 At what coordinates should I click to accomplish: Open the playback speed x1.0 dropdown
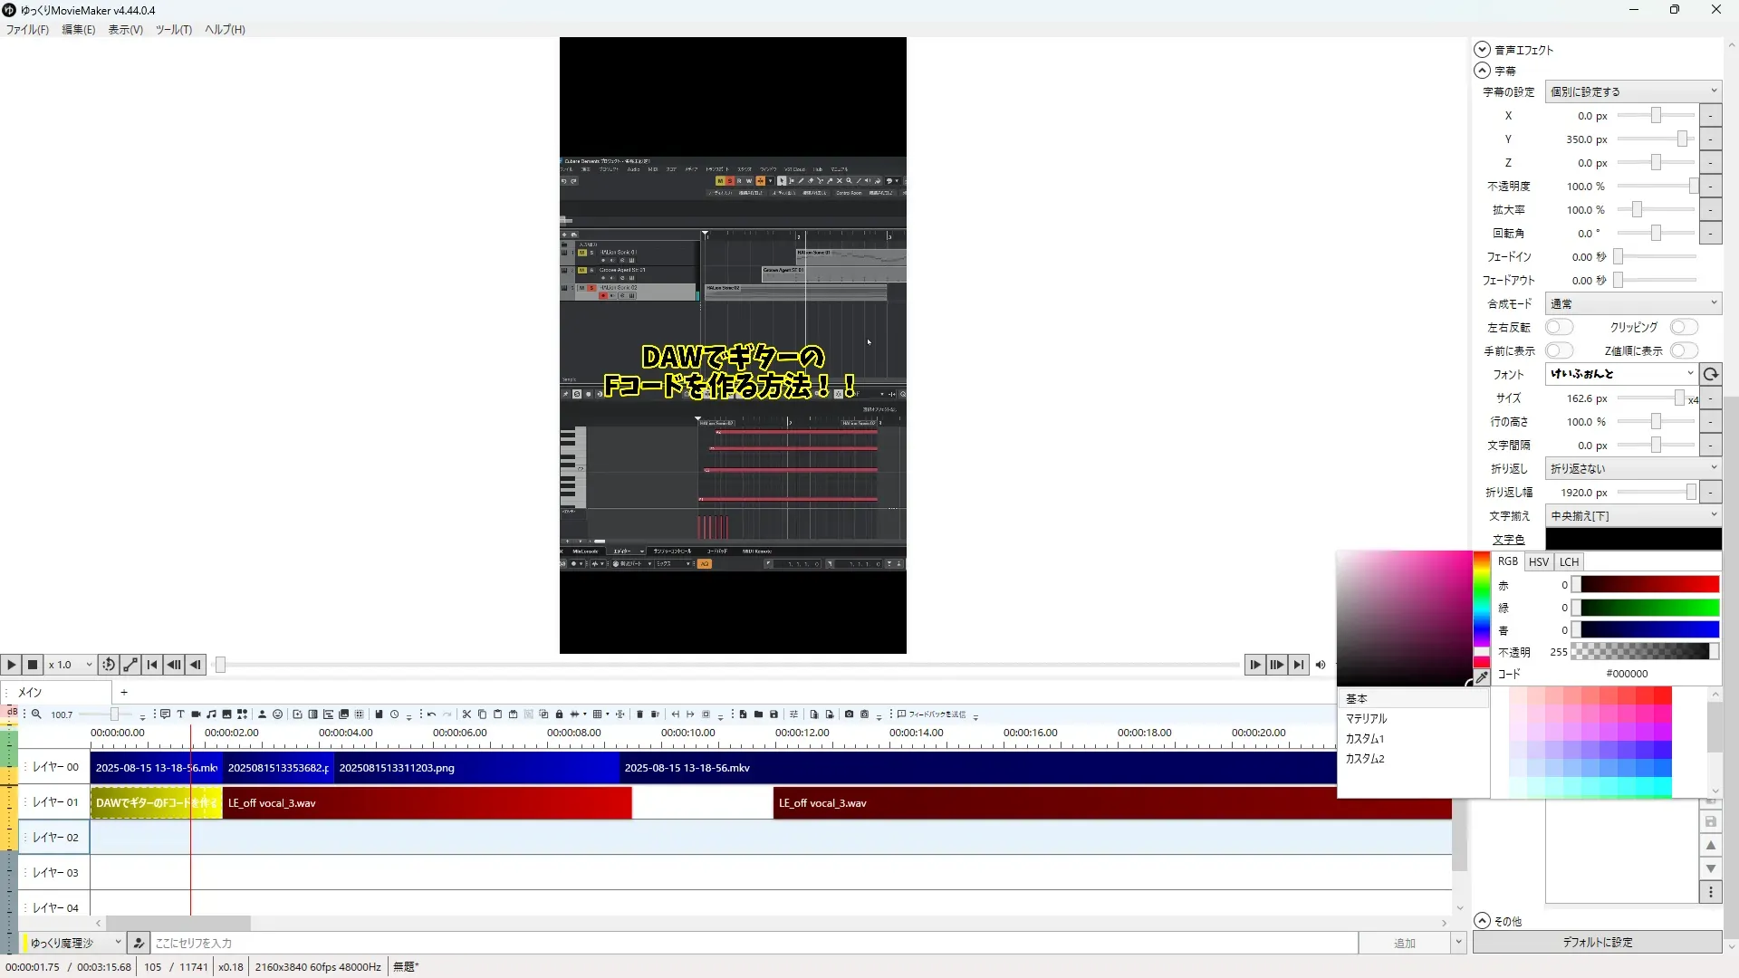click(71, 665)
